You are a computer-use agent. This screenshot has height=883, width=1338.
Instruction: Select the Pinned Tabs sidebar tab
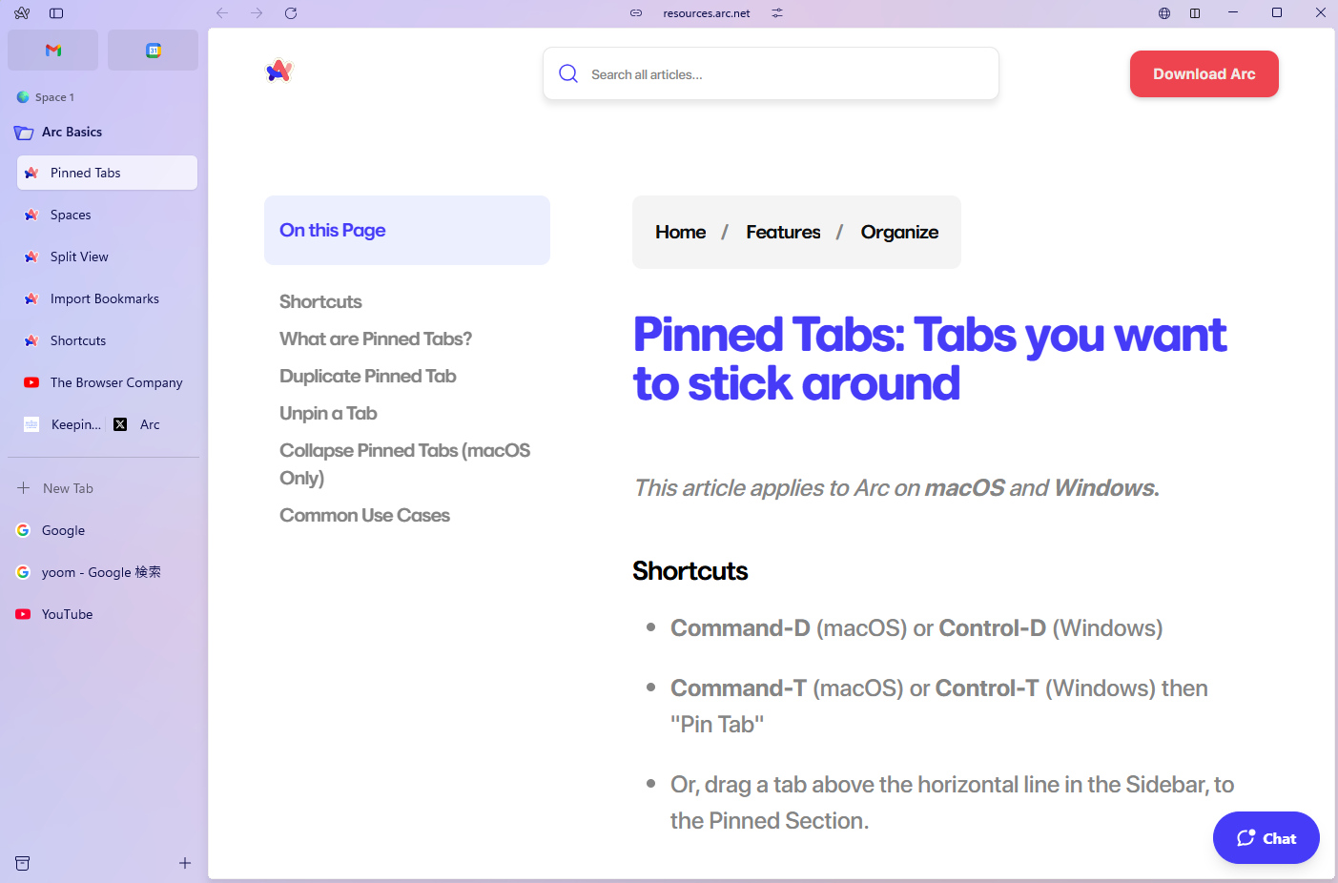pyautogui.click(x=107, y=173)
